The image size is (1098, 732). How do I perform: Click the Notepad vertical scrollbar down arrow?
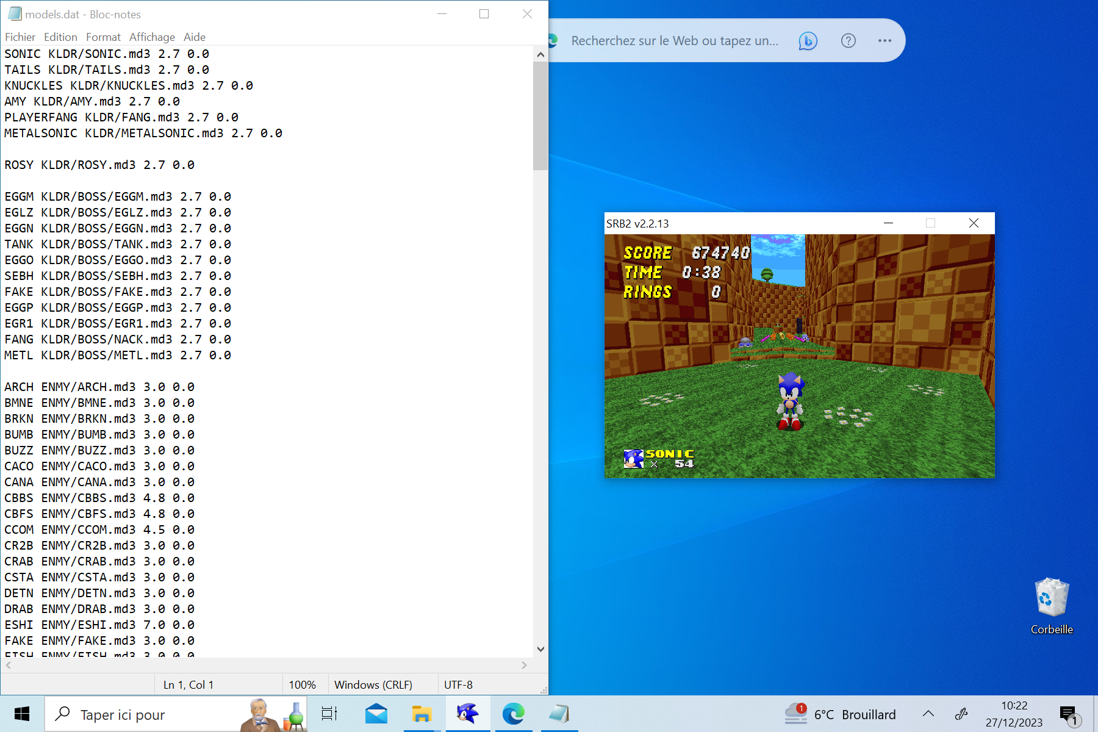pos(540,650)
